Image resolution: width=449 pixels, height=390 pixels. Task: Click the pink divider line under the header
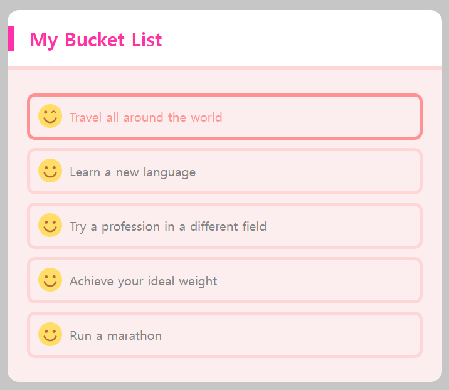[x=224, y=68]
